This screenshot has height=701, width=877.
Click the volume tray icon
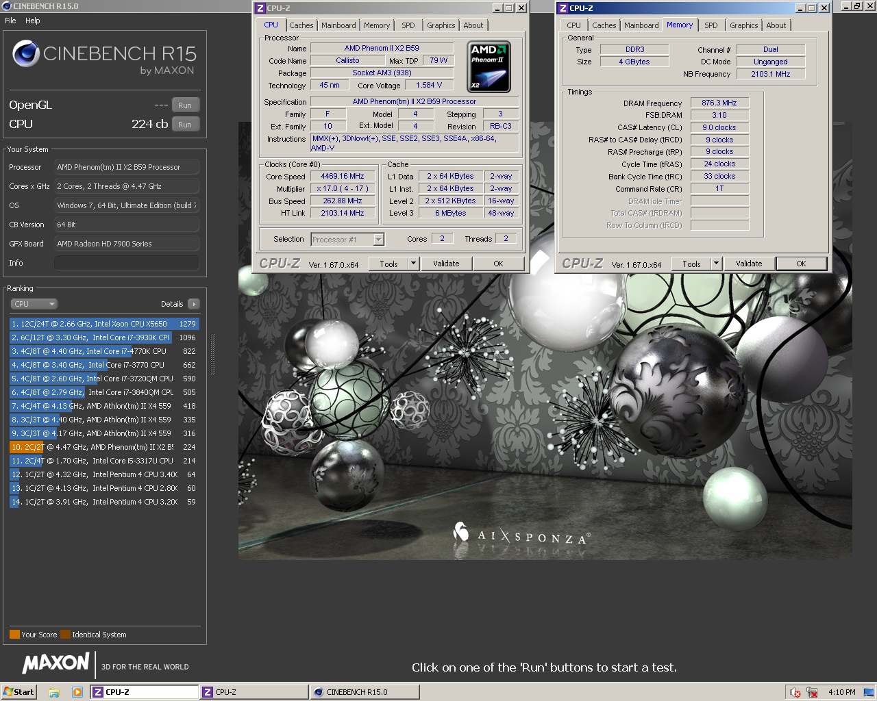point(795,692)
